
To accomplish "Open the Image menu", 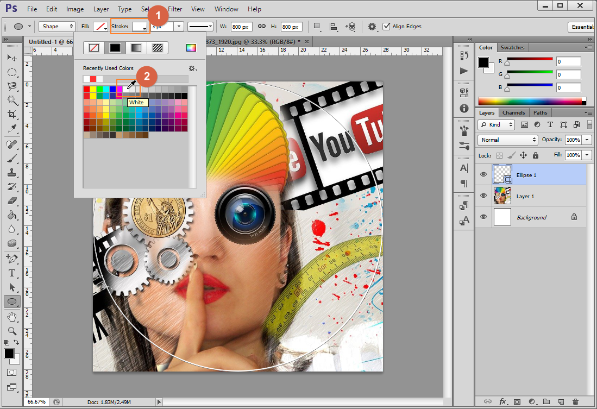I will coord(75,9).
